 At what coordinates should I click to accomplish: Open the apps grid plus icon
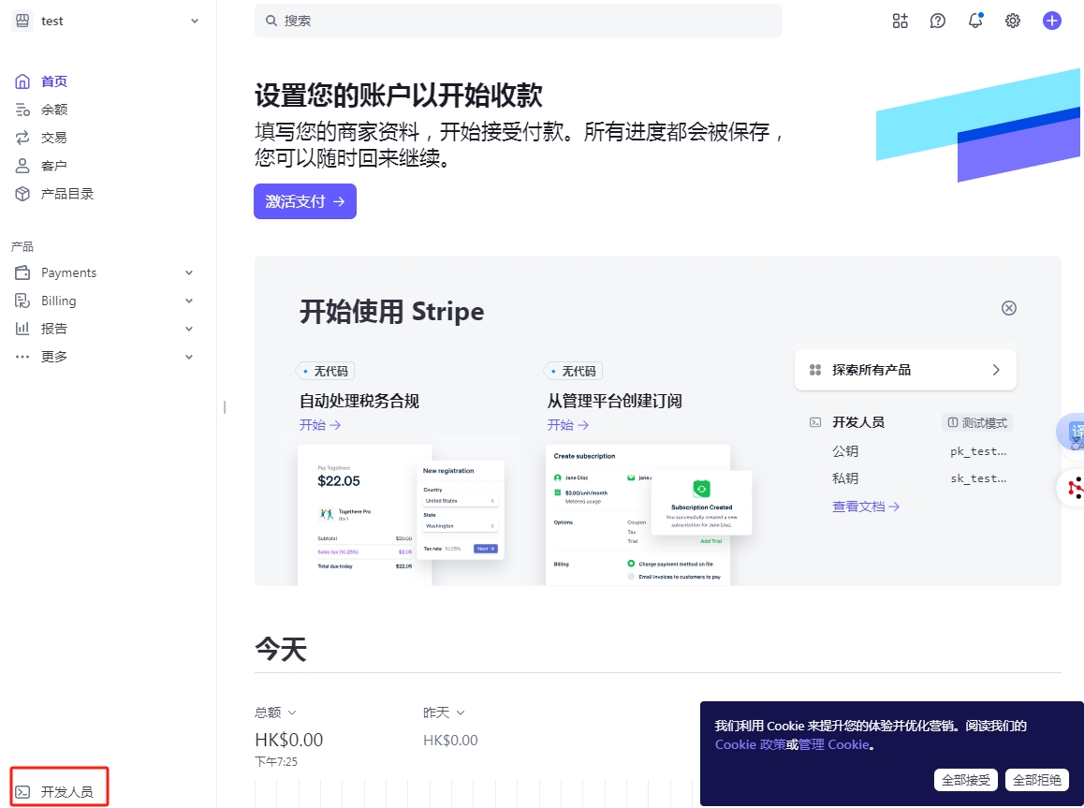point(900,21)
